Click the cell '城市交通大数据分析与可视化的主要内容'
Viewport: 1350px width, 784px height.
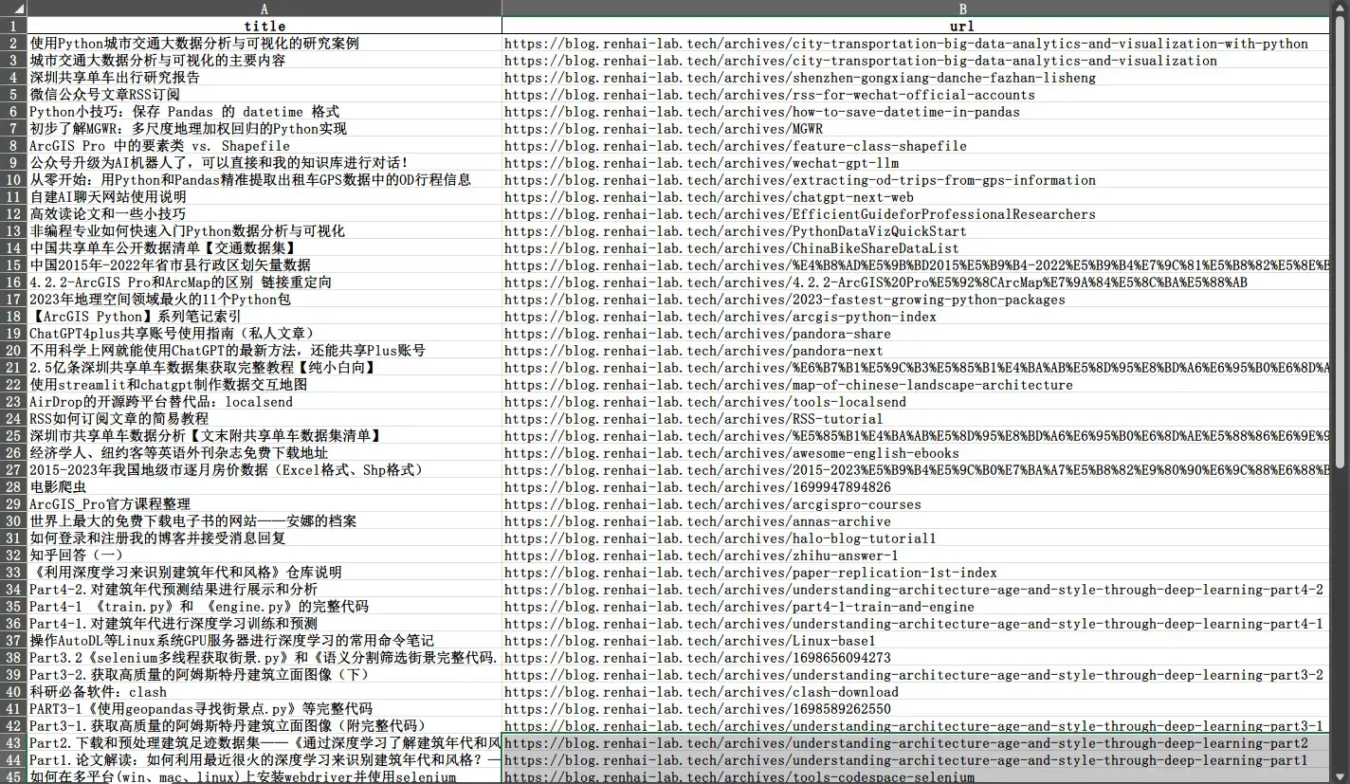tap(265, 61)
